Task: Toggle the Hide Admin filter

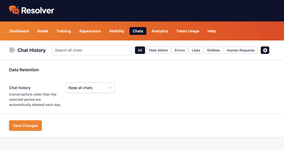Action: [158, 50]
